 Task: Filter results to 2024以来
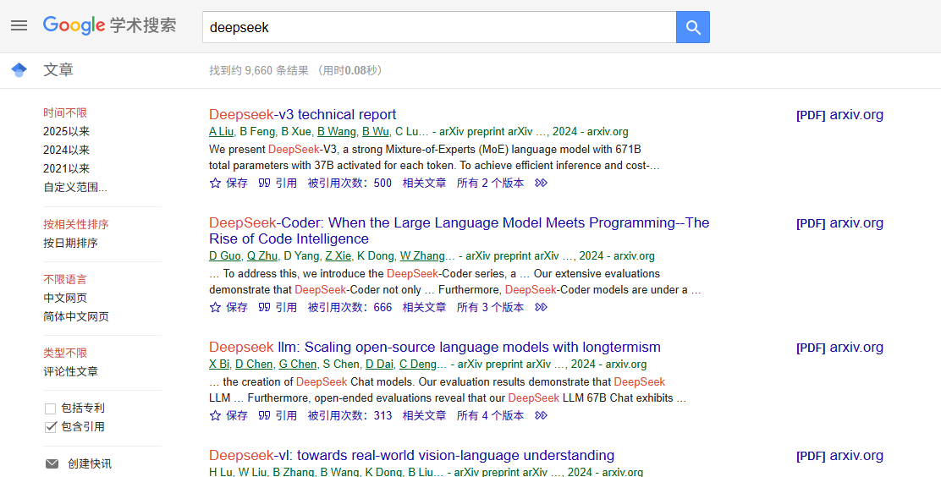(x=66, y=150)
